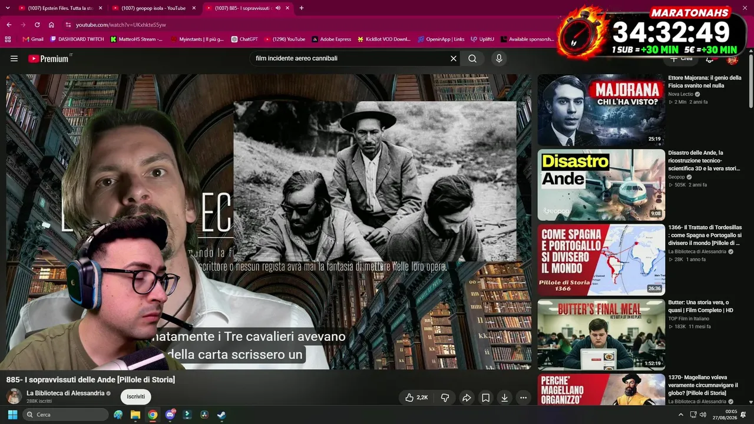Reload the page in Chrome
Image resolution: width=754 pixels, height=424 pixels.
point(37,25)
